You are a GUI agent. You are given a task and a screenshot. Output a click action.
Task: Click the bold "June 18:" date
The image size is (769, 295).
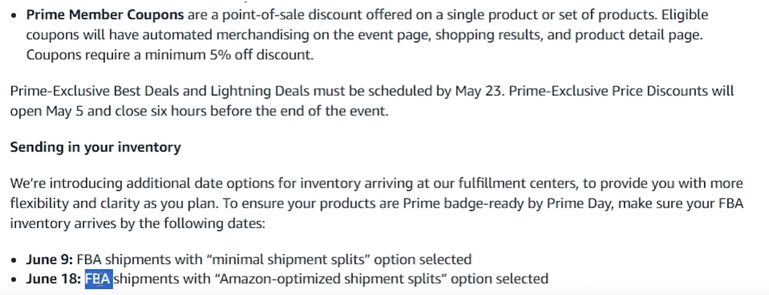coord(53,279)
